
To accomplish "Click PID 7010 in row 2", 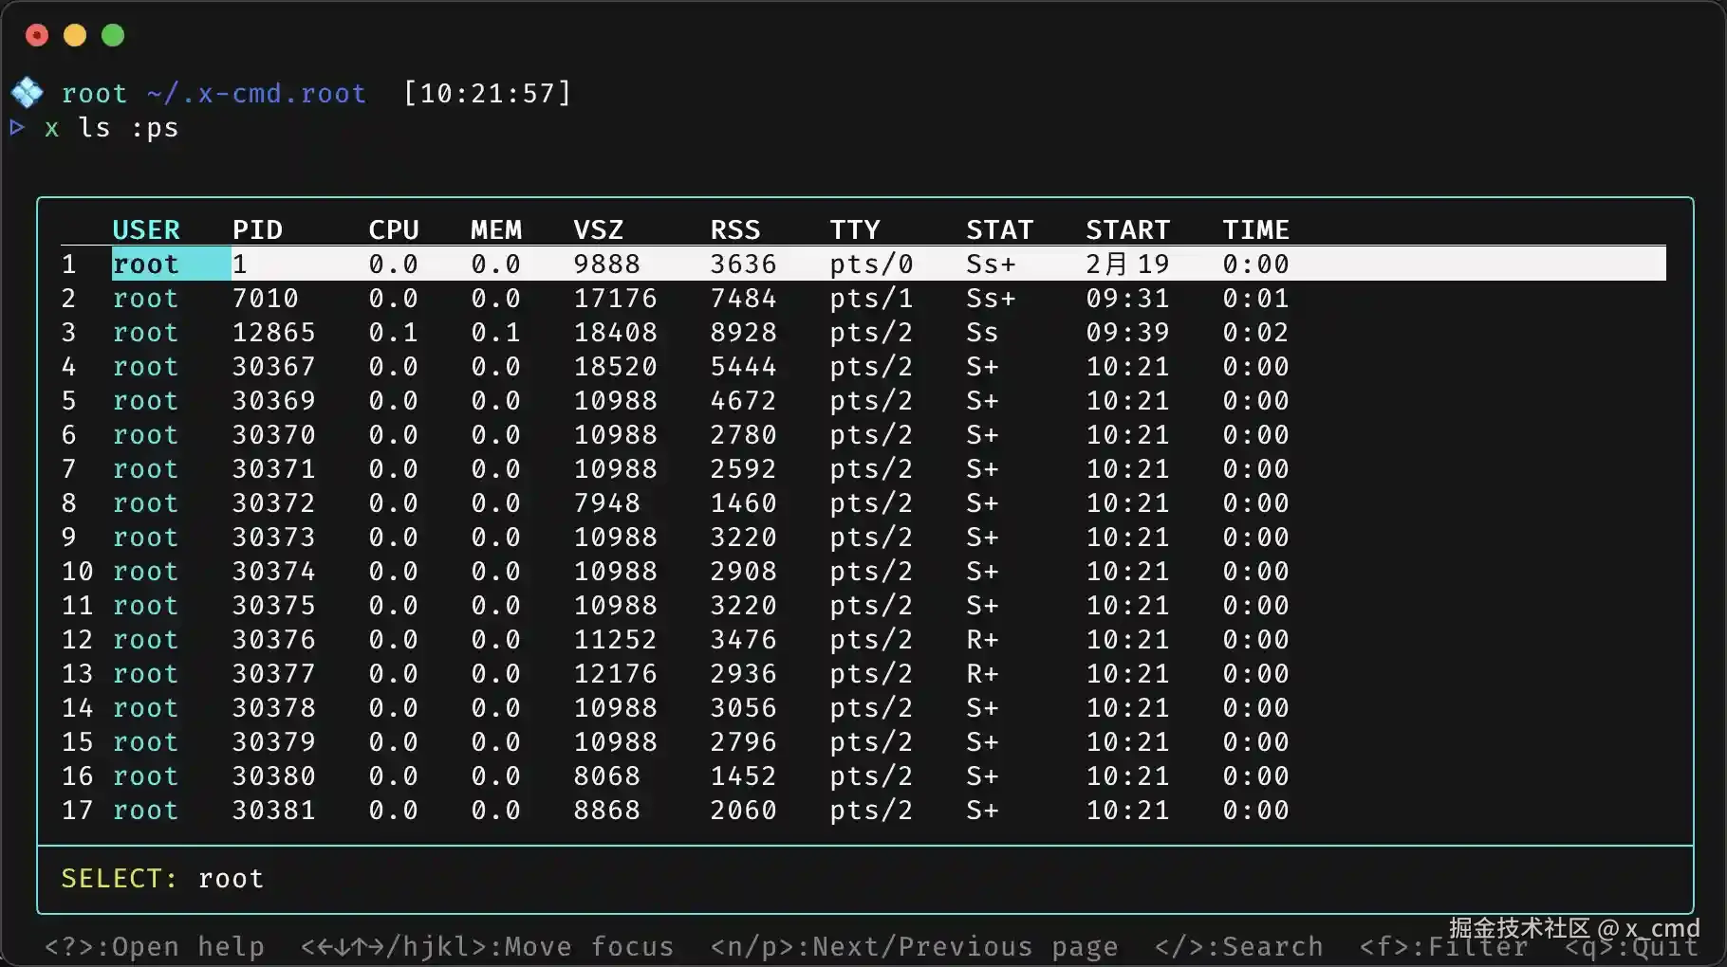I will point(266,298).
